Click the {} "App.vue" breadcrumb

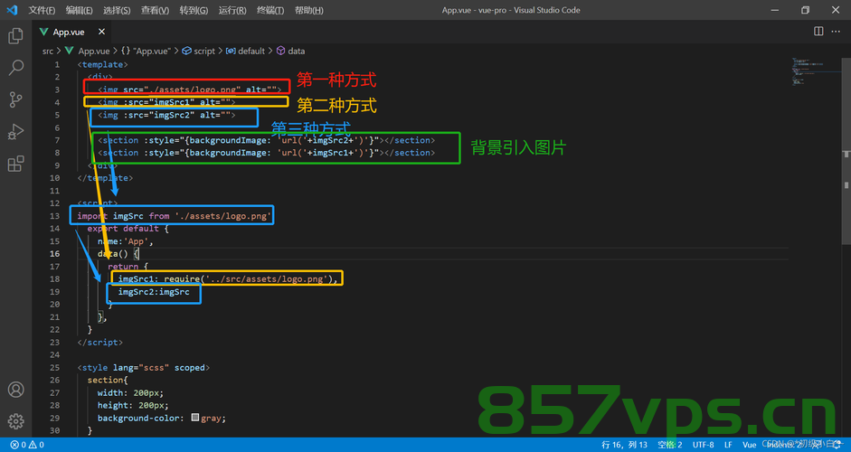tap(146, 51)
